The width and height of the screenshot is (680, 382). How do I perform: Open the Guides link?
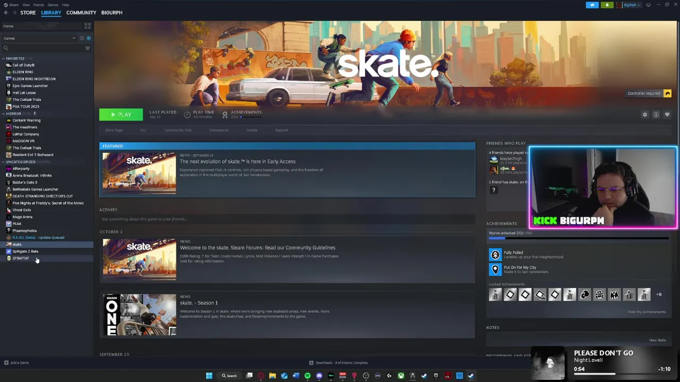pyautogui.click(x=252, y=130)
